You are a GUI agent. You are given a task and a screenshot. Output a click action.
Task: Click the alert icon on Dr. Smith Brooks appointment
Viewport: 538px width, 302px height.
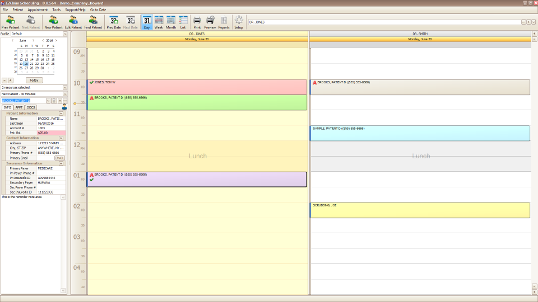[314, 83]
